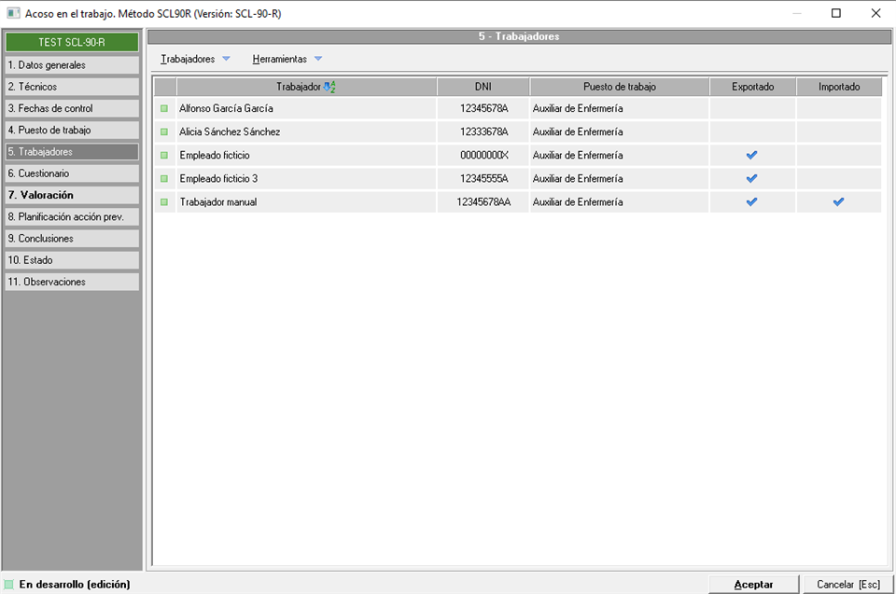Click the green En desarrollo status indicator
The width and height of the screenshot is (896, 594).
pos(9,585)
